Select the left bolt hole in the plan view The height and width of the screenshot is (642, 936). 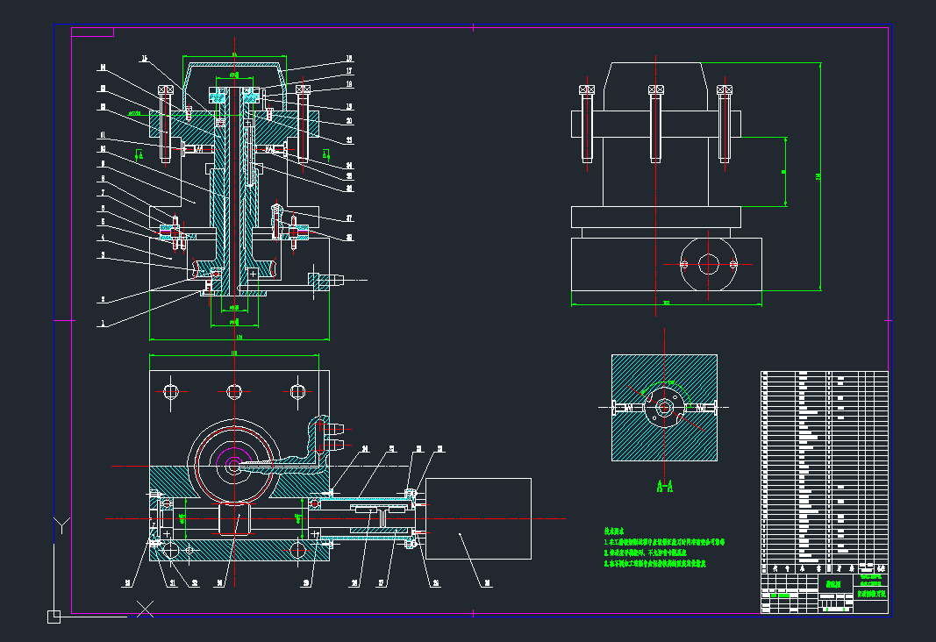pyautogui.click(x=170, y=390)
